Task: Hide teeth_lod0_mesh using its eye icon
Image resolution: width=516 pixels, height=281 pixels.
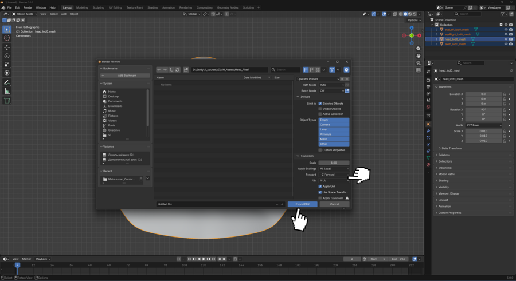Action: [506, 44]
